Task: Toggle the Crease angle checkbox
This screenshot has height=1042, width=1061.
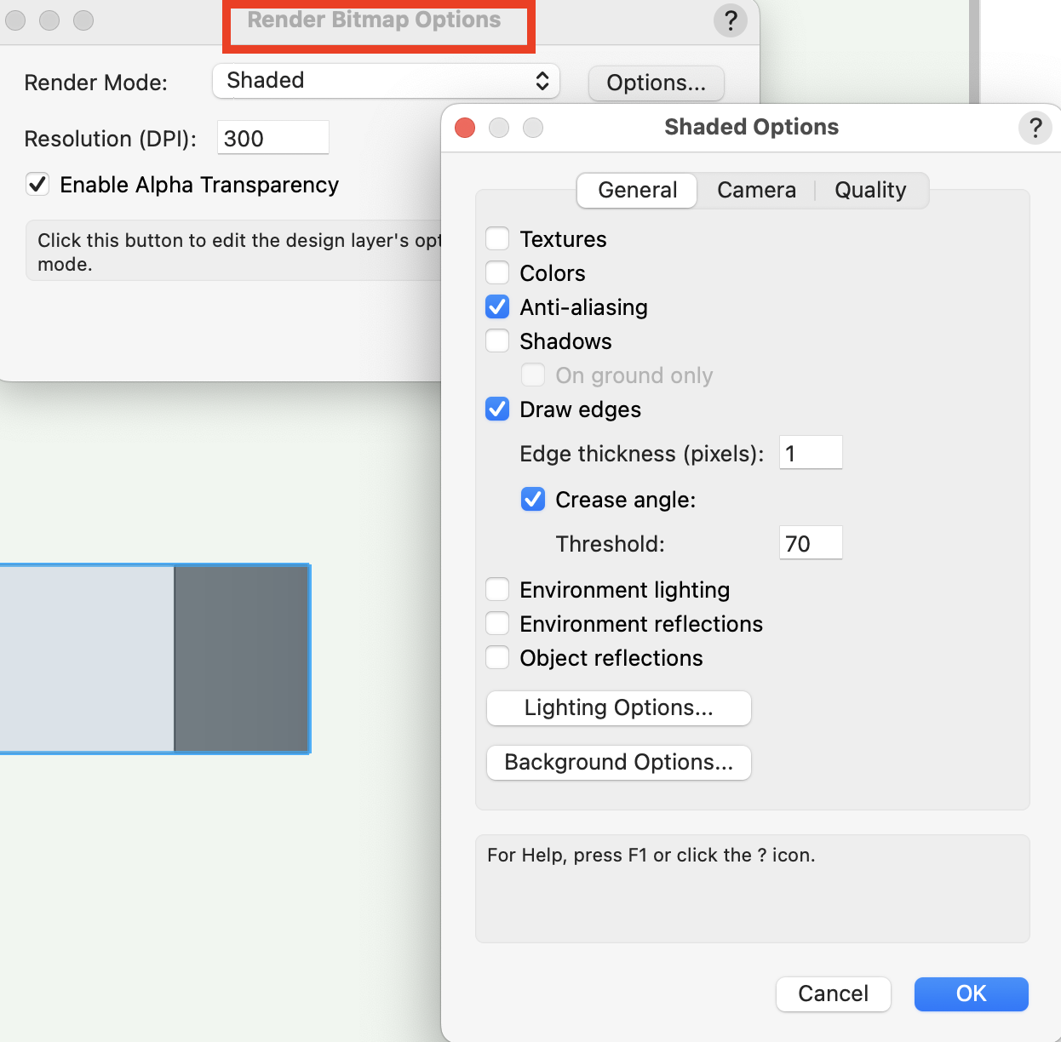Action: pyautogui.click(x=533, y=500)
